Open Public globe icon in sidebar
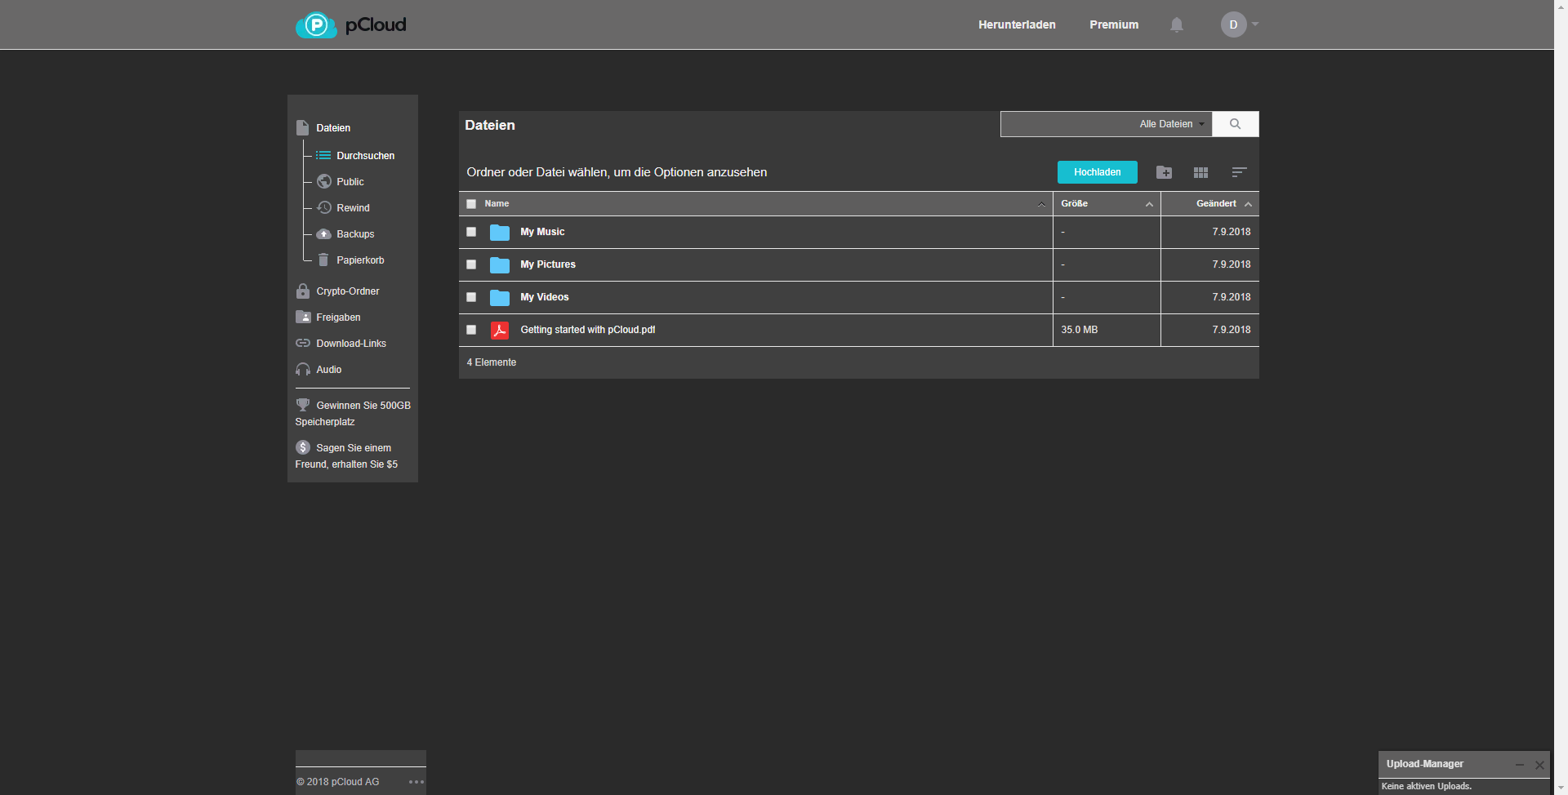The width and height of the screenshot is (1568, 795). (324, 181)
